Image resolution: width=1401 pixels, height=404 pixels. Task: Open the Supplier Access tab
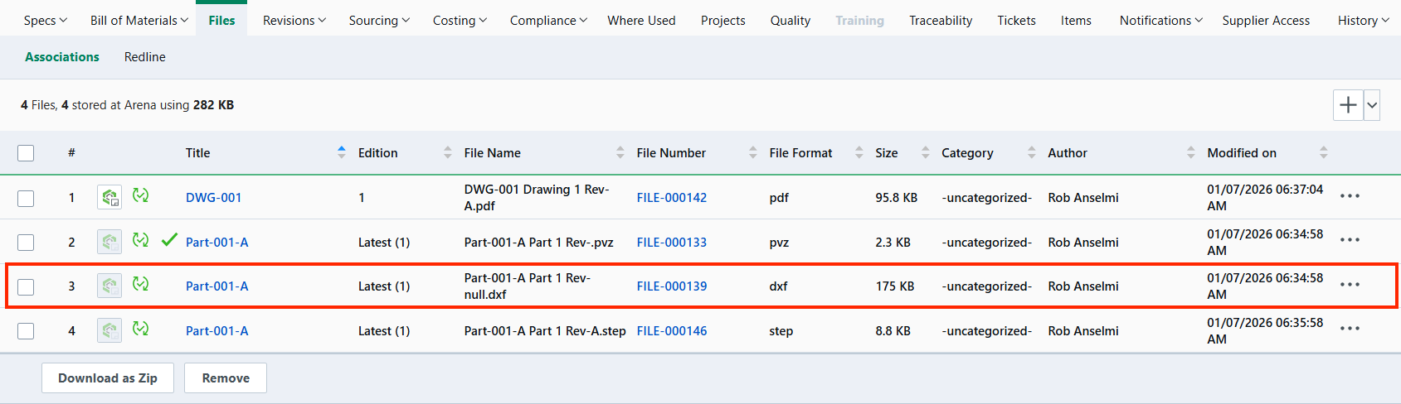coord(1266,20)
